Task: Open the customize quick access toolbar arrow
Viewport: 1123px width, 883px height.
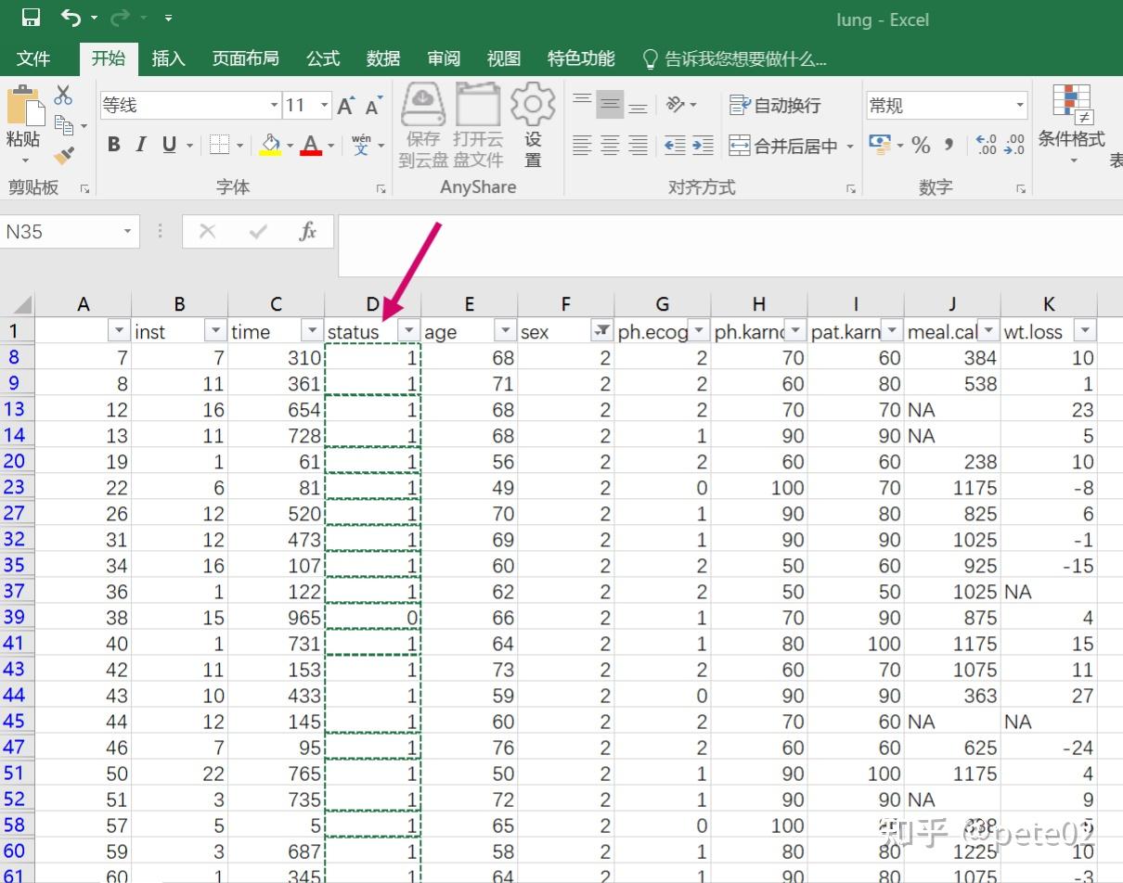Action: [168, 19]
